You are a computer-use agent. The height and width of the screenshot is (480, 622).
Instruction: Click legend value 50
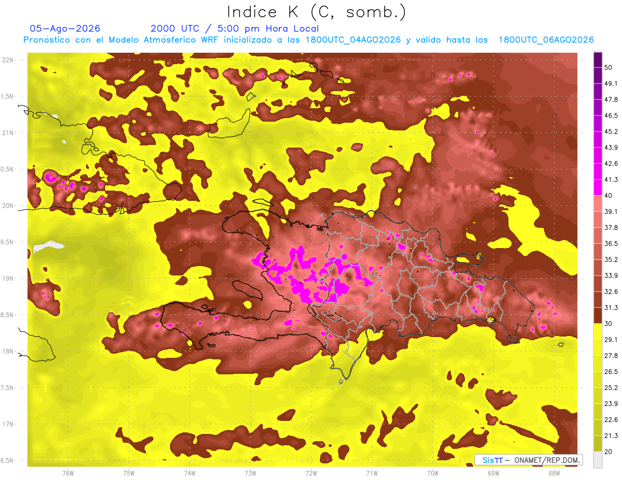609,67
